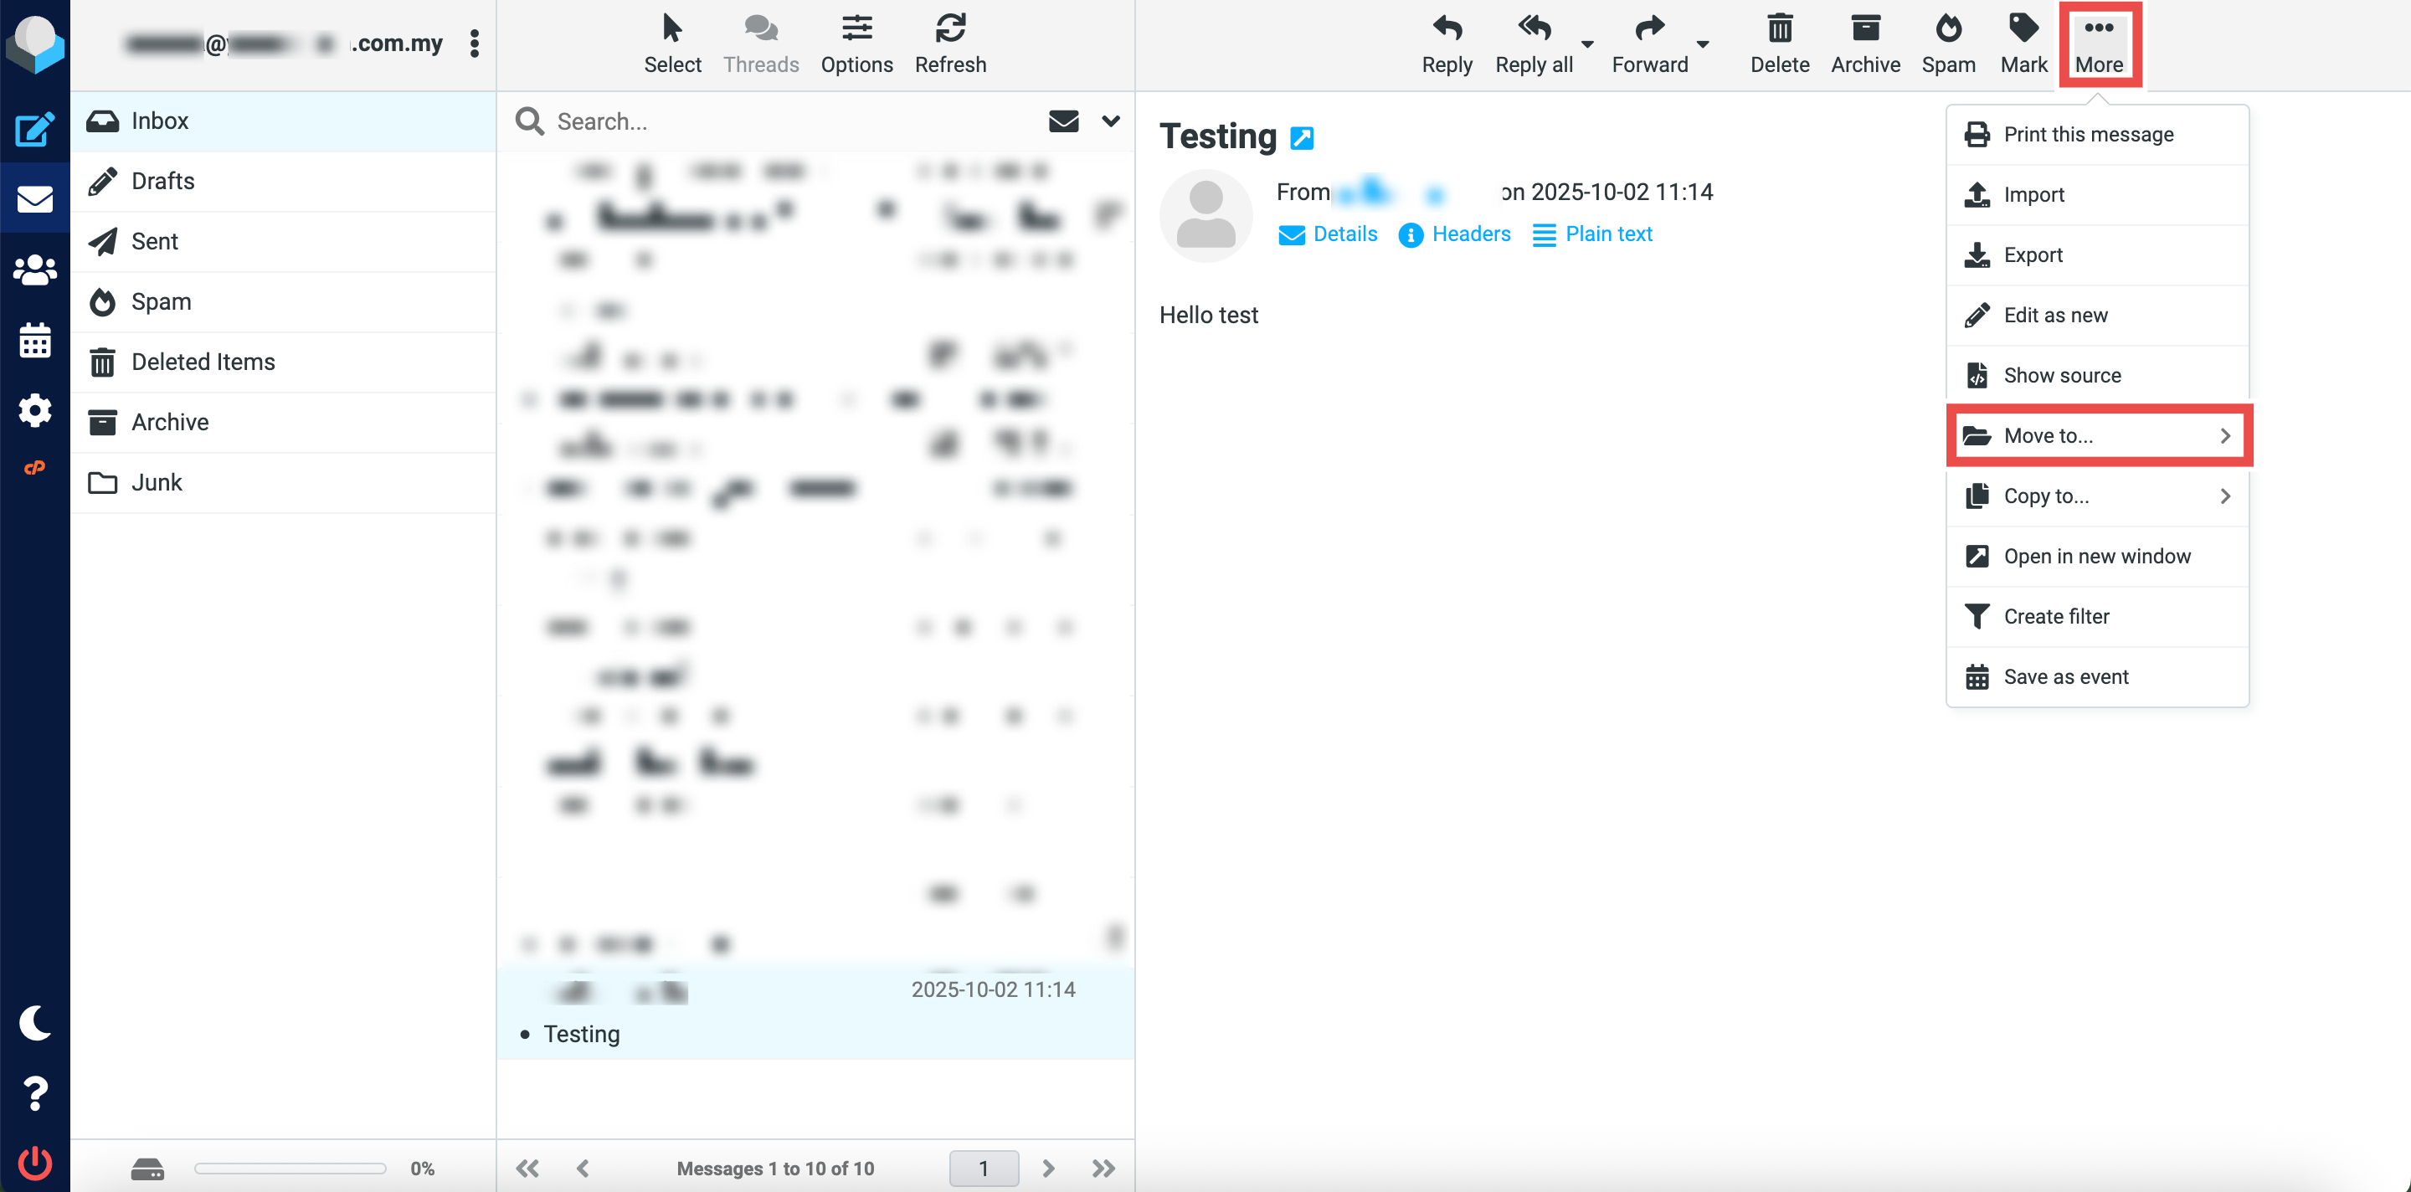Toggle unread filter envelope in search bar
The width and height of the screenshot is (2411, 1192).
point(1063,121)
